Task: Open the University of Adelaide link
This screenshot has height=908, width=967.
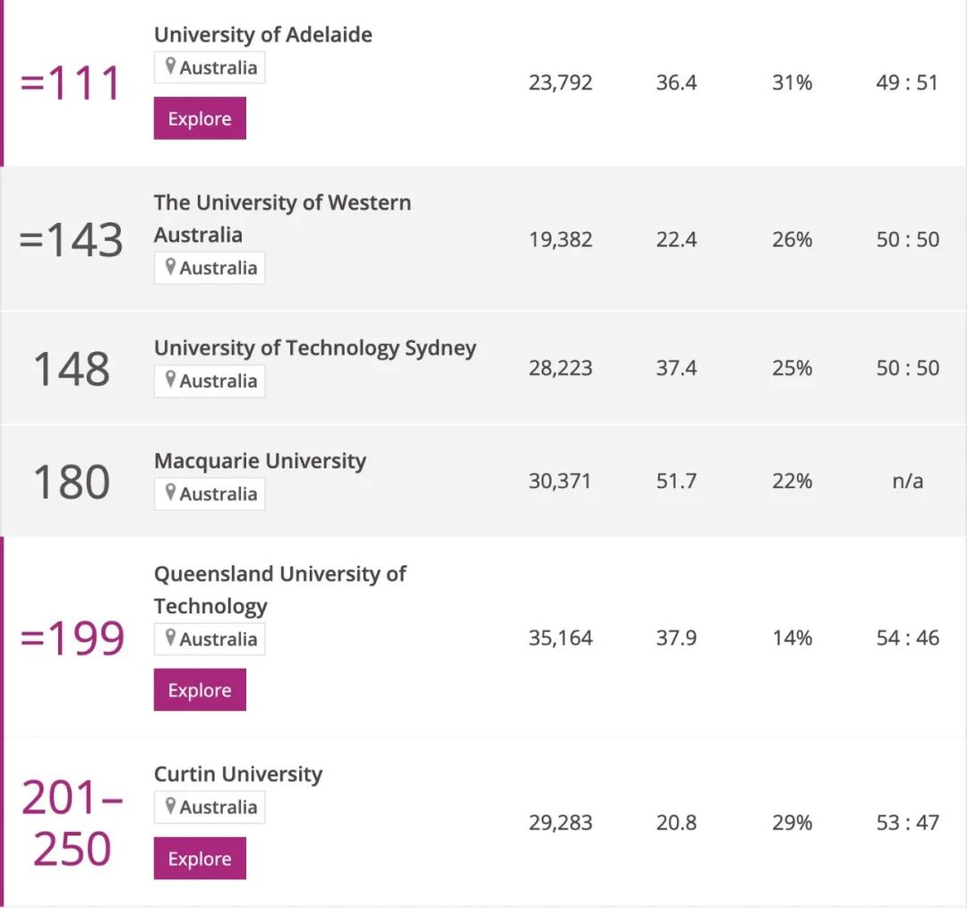Action: (x=263, y=35)
